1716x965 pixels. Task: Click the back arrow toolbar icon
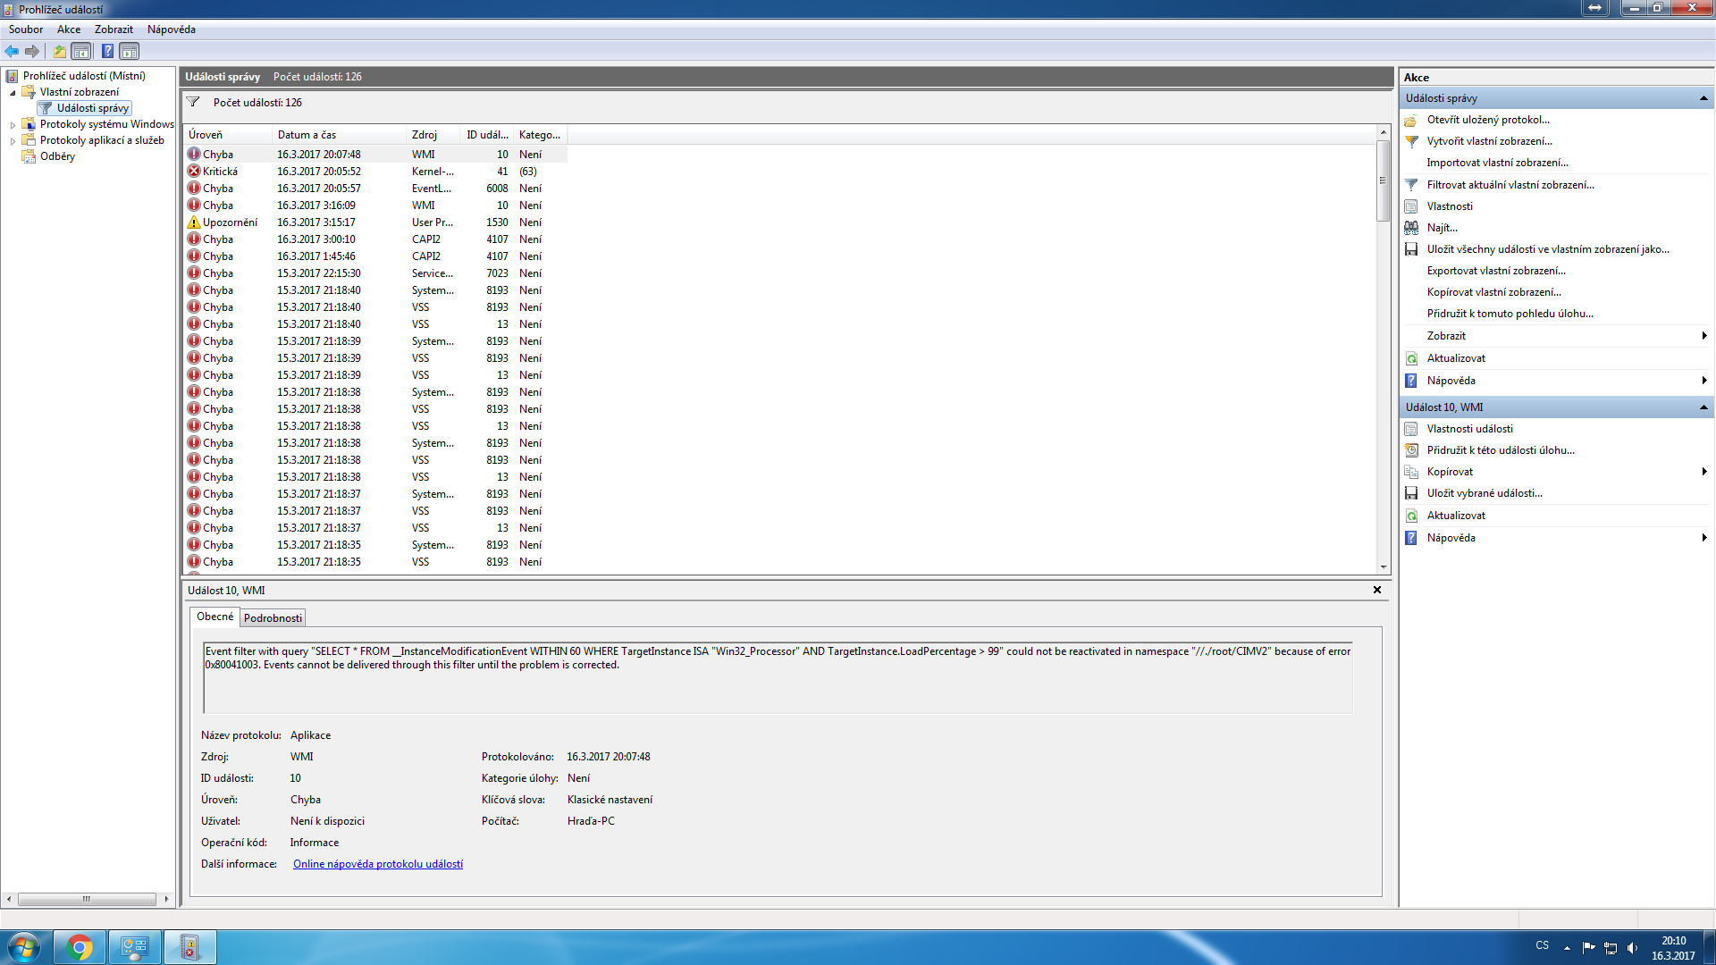coord(12,51)
